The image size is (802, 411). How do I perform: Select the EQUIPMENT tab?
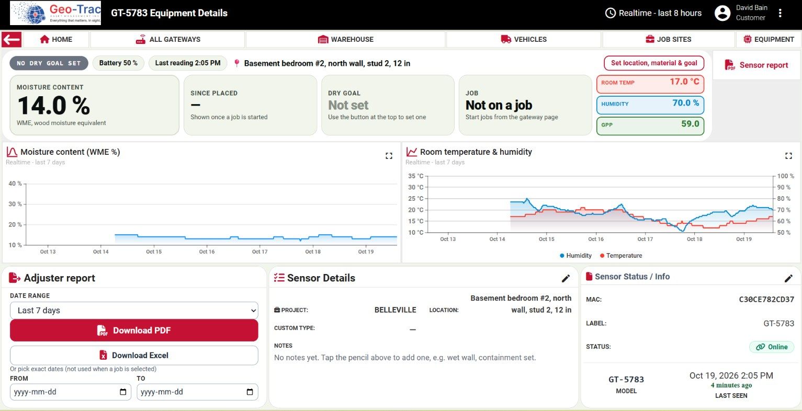(769, 39)
